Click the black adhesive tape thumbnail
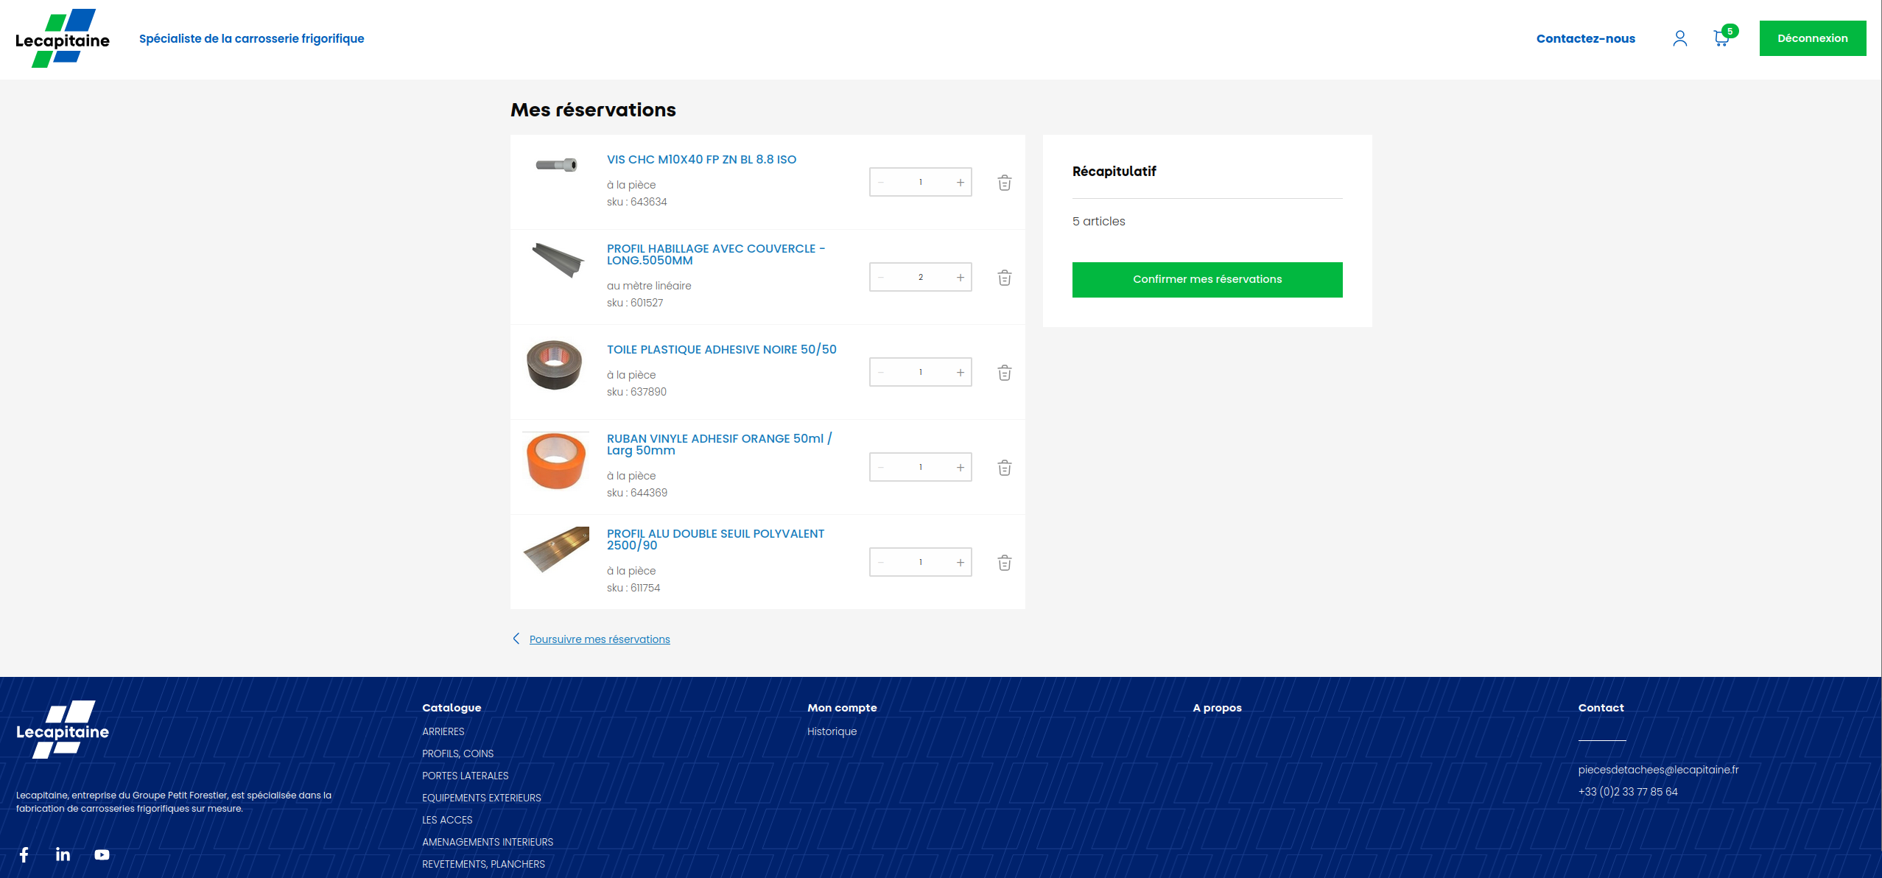The height and width of the screenshot is (878, 1882). click(555, 365)
